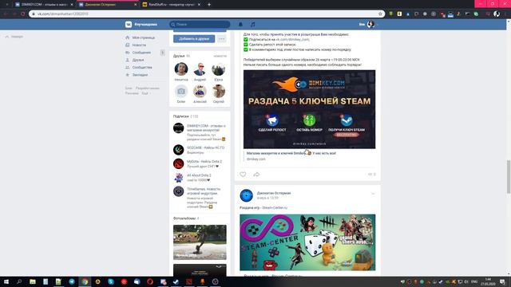
Task: Close the RandStuff.ru browser tab
Action: 199,5
